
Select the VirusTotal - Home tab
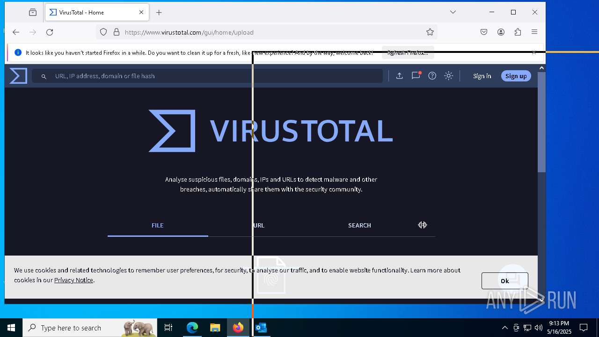coord(97,13)
